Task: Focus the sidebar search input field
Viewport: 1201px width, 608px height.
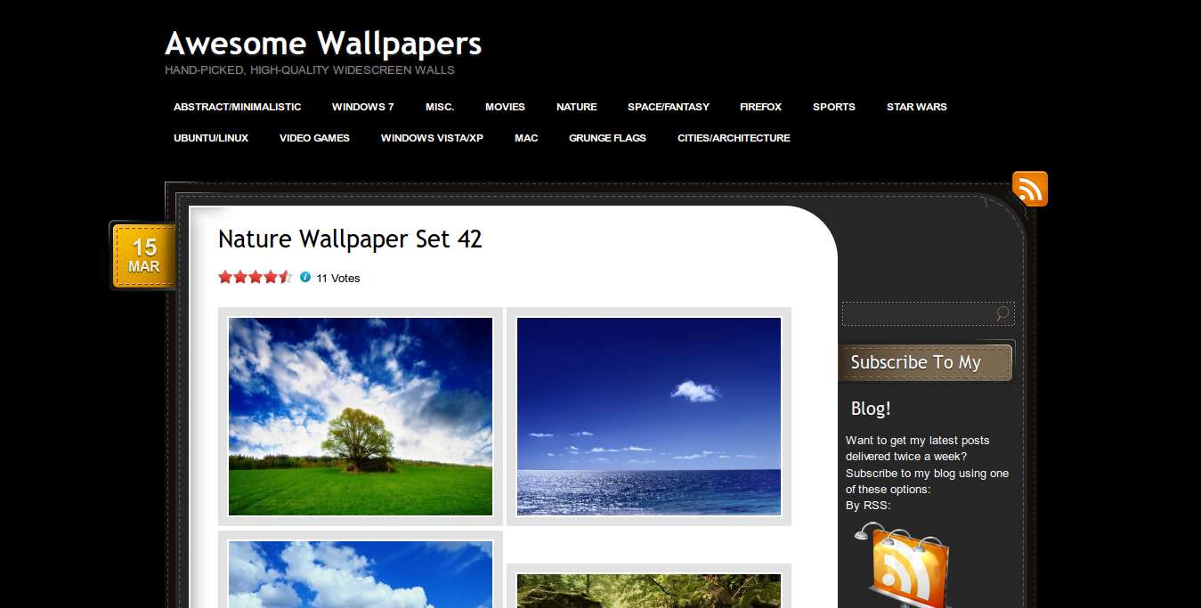Action: coord(919,313)
